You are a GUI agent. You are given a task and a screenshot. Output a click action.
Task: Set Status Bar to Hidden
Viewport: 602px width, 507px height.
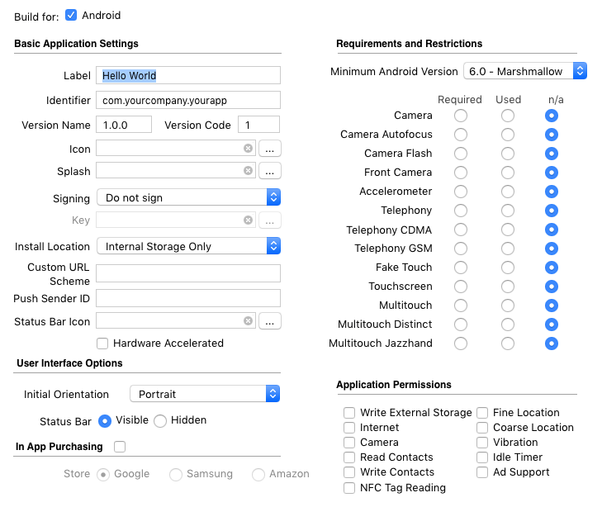(x=160, y=421)
